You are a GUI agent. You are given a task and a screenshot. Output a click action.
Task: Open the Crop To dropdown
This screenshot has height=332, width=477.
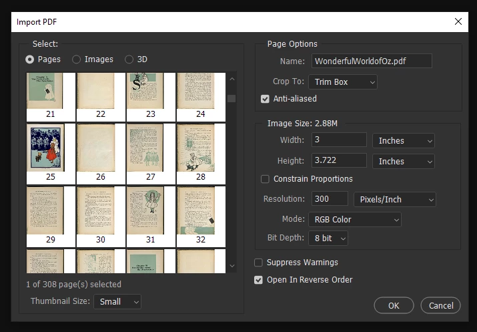(343, 82)
